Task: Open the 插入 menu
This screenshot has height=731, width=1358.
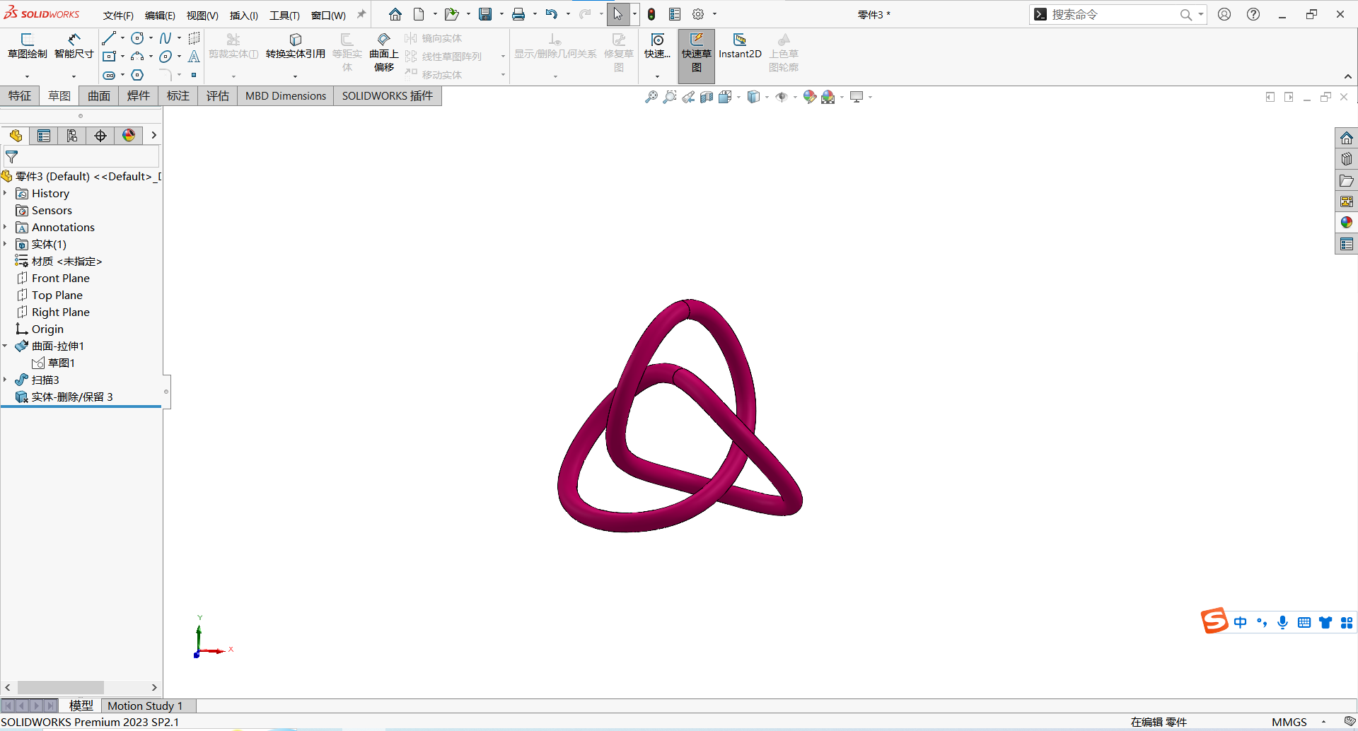Action: click(x=243, y=14)
